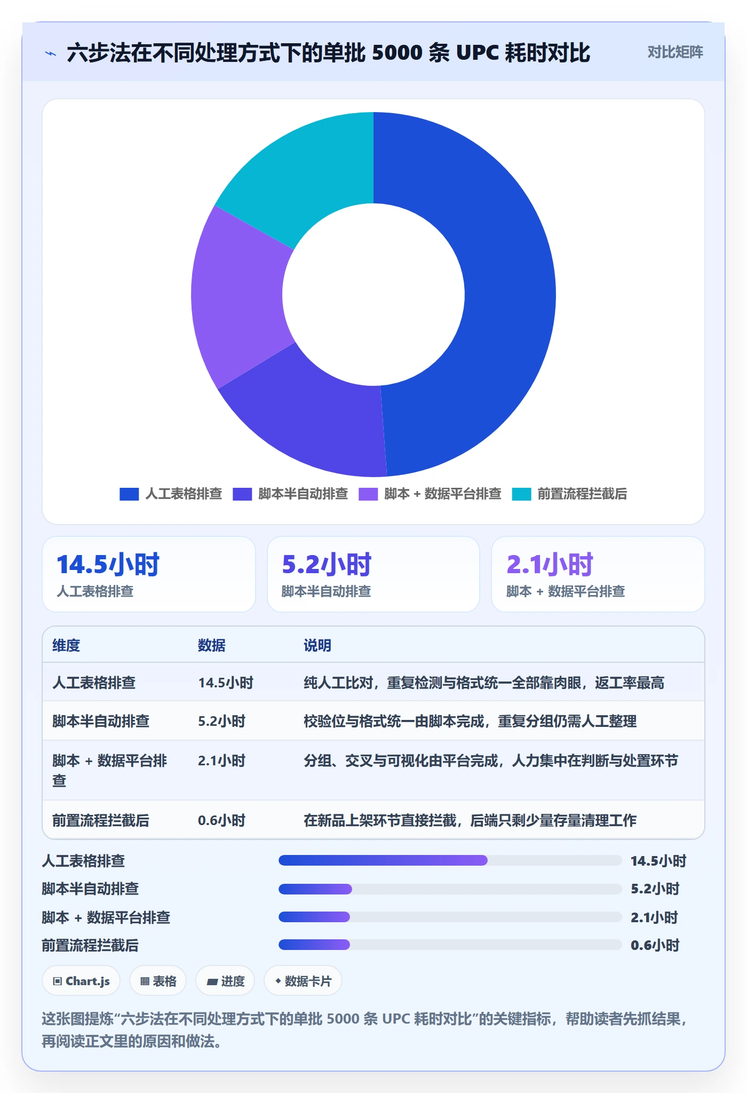747x1093 pixels.
Task: Click the 数据 column header
Action: tap(212, 645)
